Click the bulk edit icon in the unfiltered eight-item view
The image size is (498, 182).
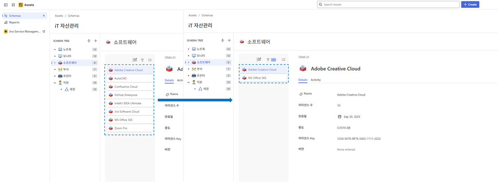(x=135, y=60)
